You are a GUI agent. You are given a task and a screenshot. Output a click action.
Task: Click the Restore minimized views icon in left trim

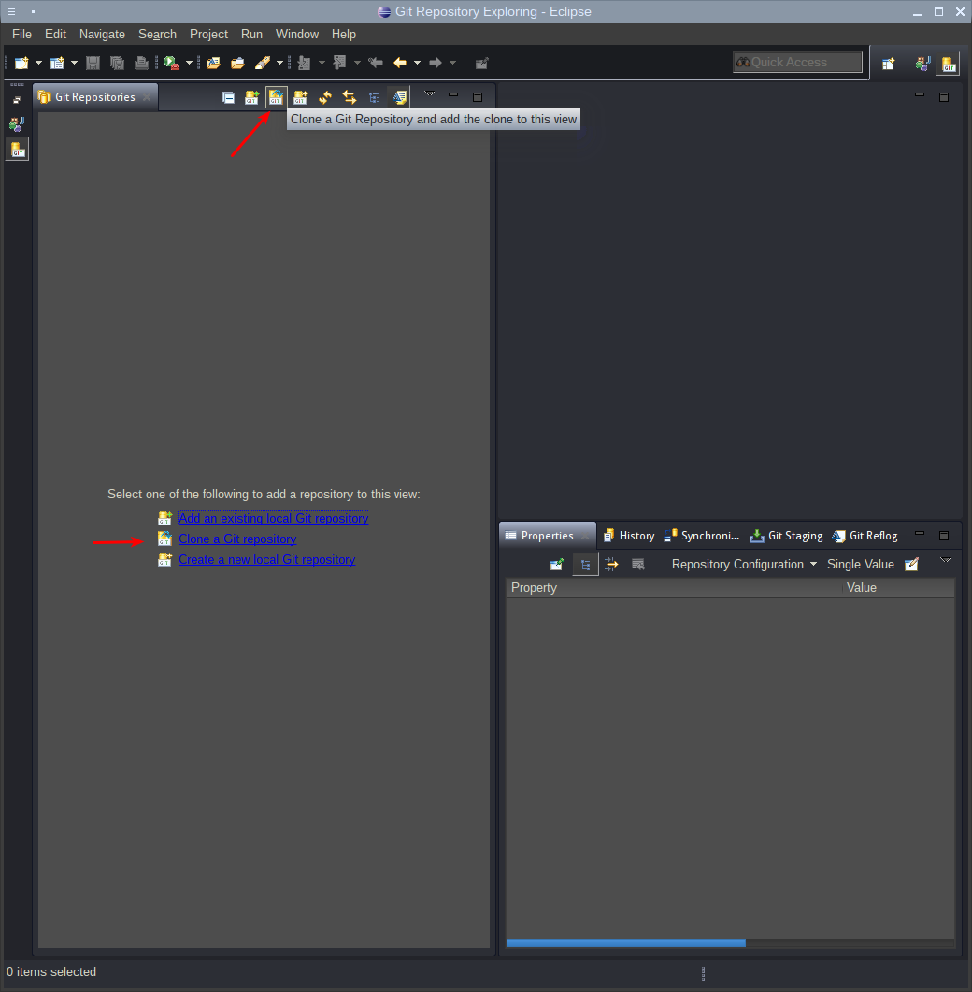(x=17, y=99)
